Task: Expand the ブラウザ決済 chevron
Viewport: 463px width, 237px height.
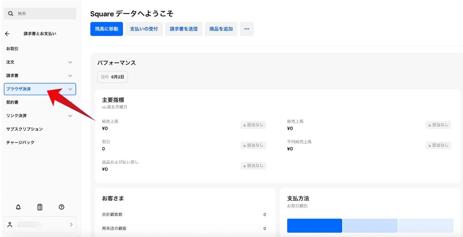Action: (x=70, y=89)
